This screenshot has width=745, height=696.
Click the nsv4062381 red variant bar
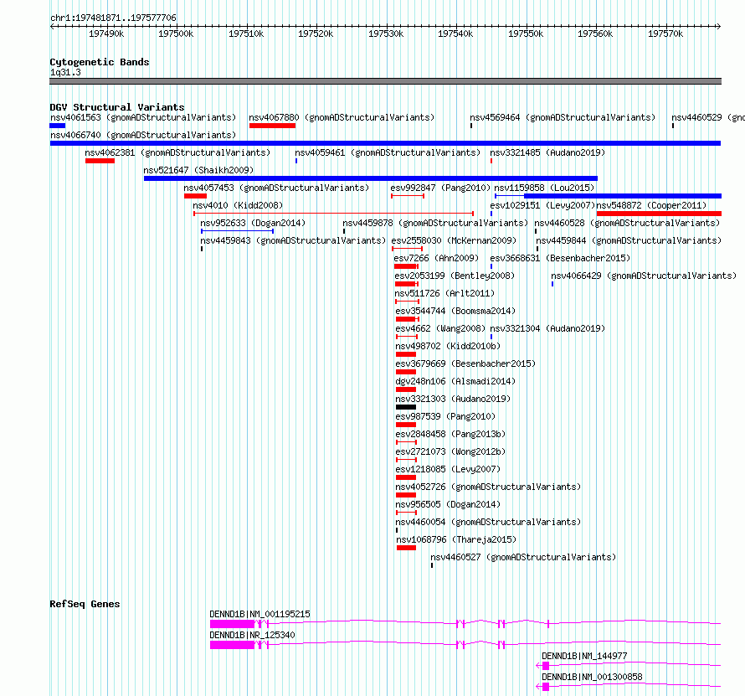point(100,161)
